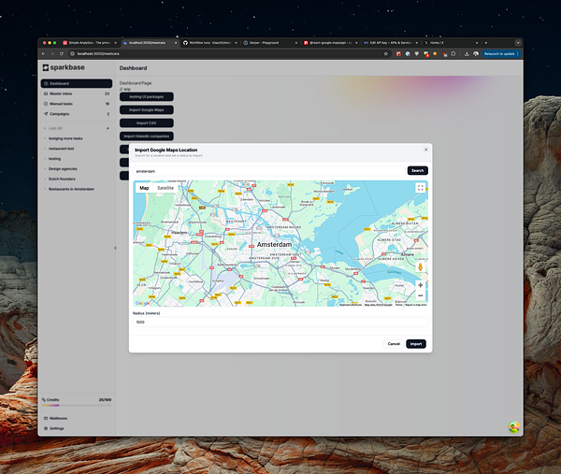This screenshot has width=561, height=474.
Task: Click the Search button next to location field
Action: [418, 171]
